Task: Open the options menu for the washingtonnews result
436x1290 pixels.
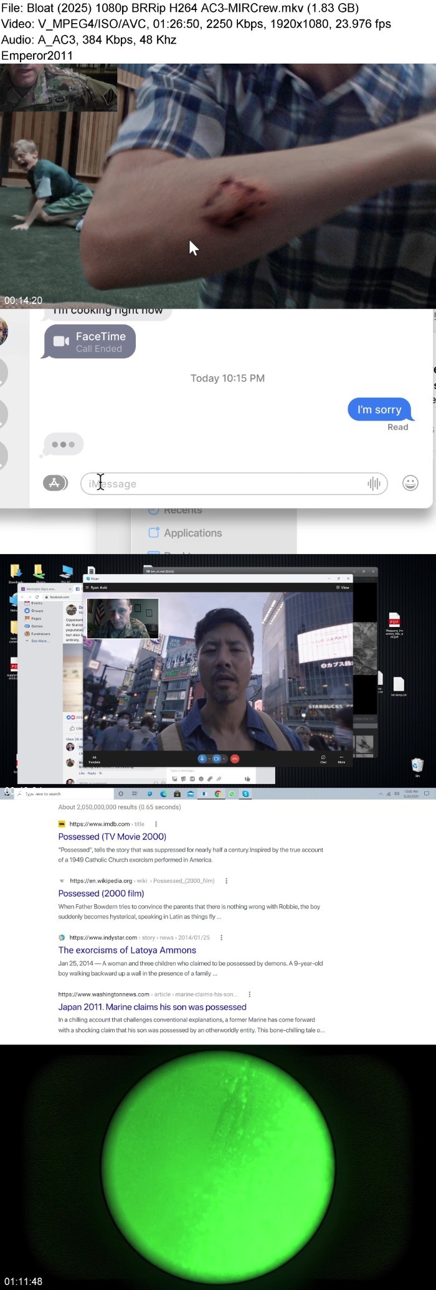Action: point(249,994)
